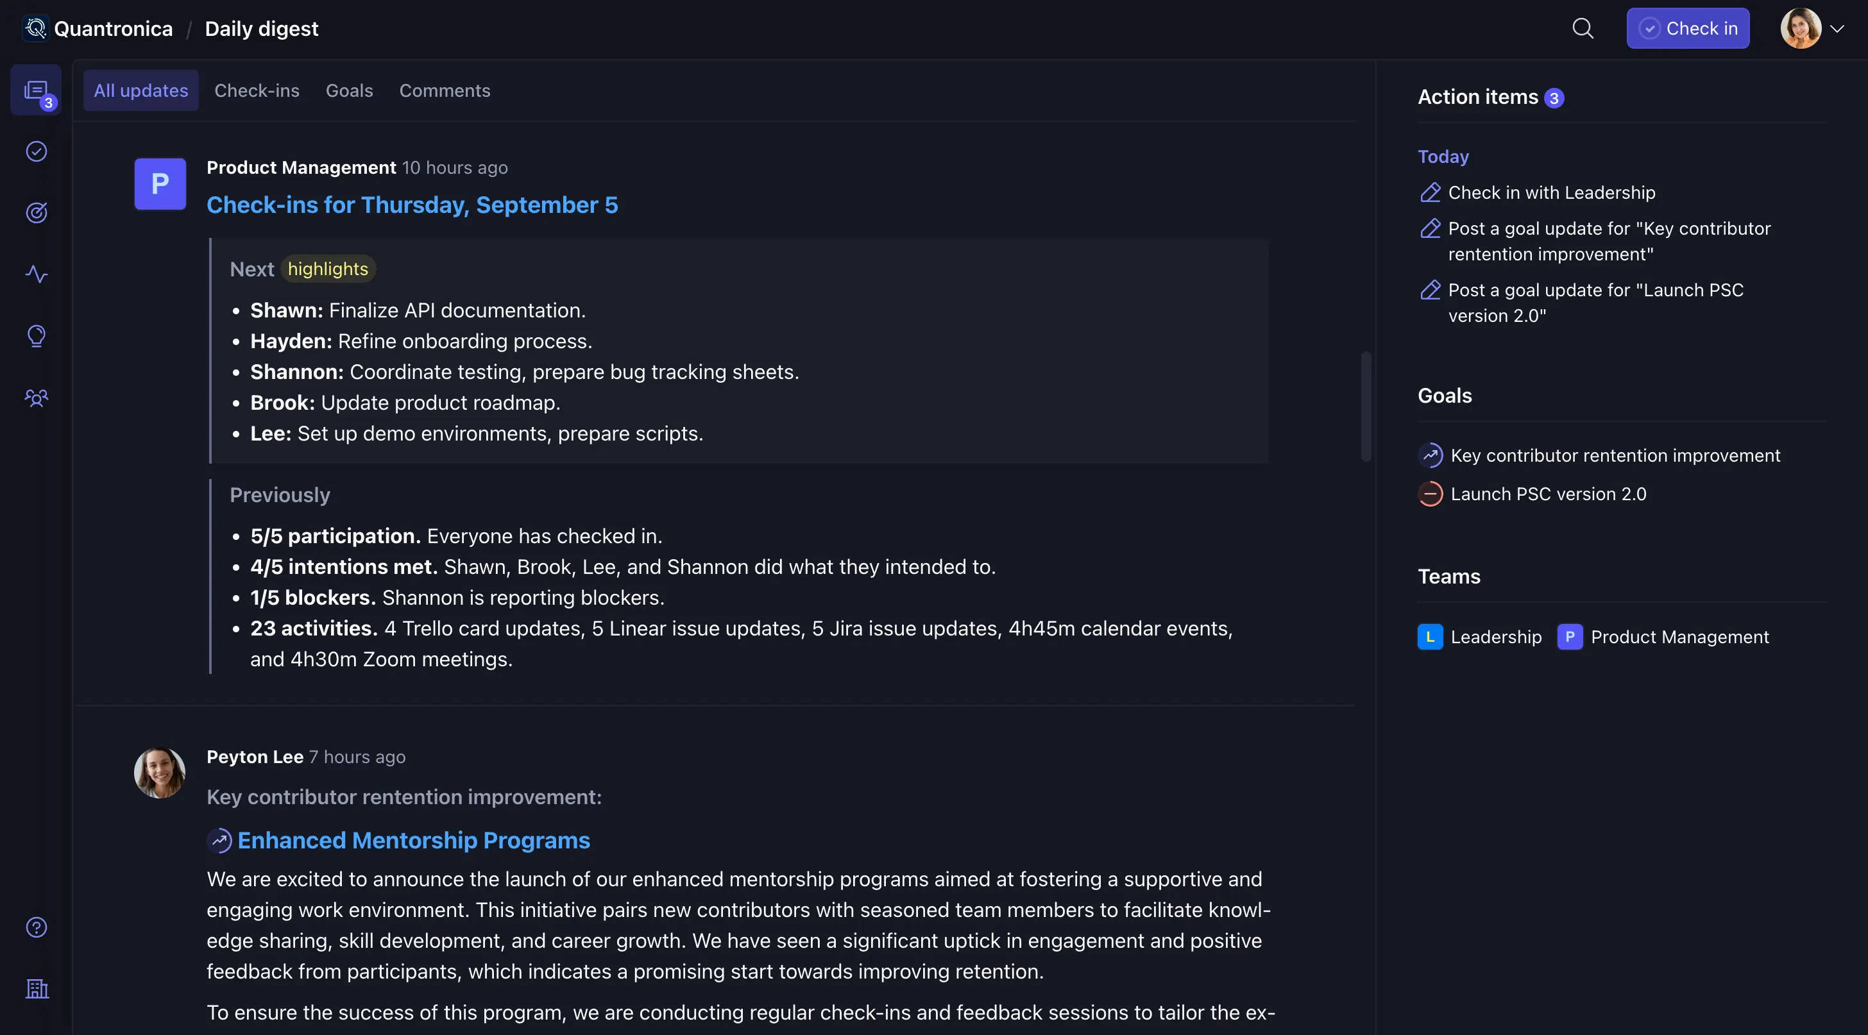Switch to the Goals tab
Viewport: 1868px width, 1035px height.
(x=349, y=90)
